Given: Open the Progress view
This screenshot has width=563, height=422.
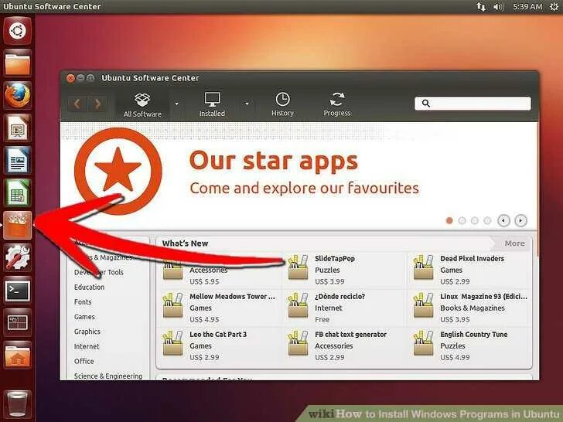Looking at the screenshot, I should [337, 104].
